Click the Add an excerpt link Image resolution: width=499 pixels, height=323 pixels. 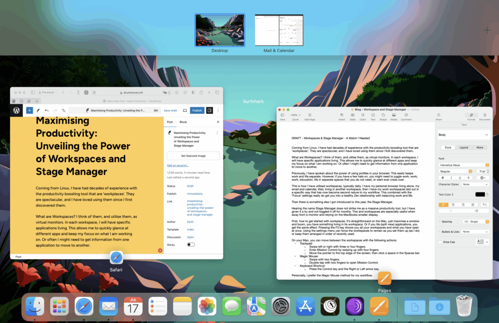(177, 166)
